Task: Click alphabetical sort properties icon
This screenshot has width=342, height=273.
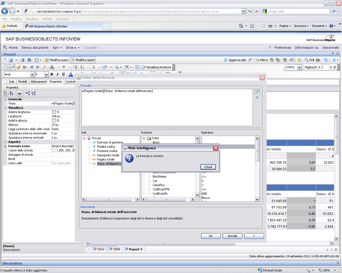Action: point(11,93)
